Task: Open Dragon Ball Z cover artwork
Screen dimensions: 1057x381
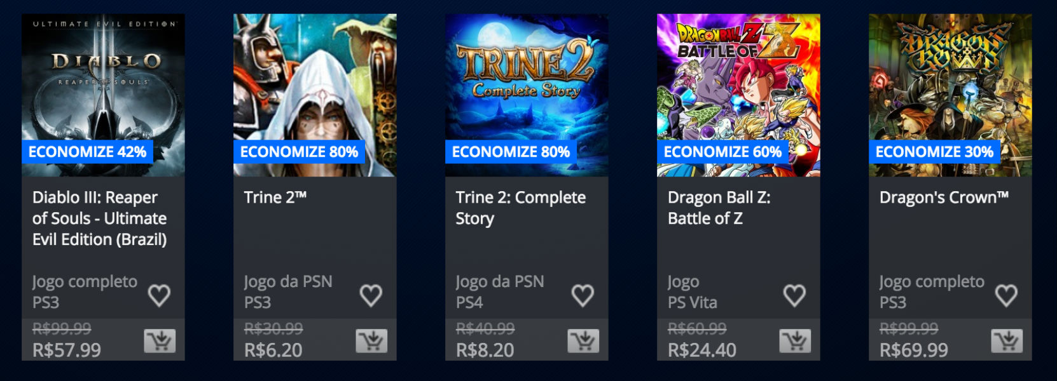Action: click(738, 95)
